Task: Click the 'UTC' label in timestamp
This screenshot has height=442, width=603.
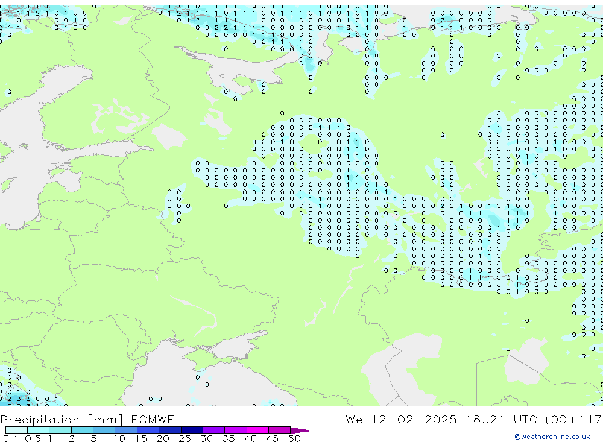Action: [525, 419]
